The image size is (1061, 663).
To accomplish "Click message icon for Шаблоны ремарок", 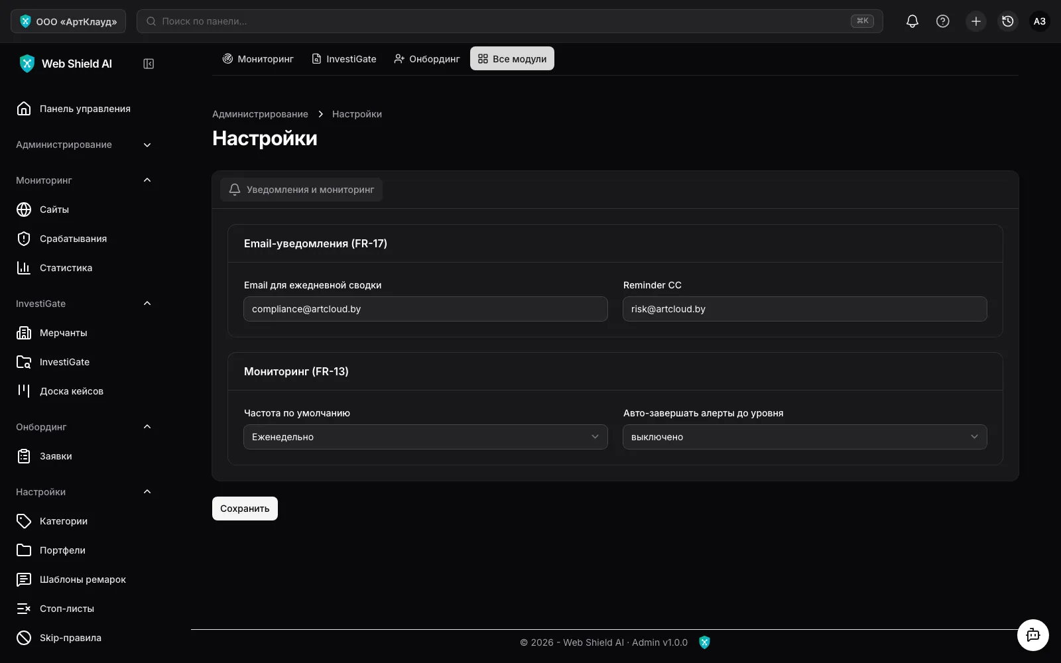I will pos(24,579).
